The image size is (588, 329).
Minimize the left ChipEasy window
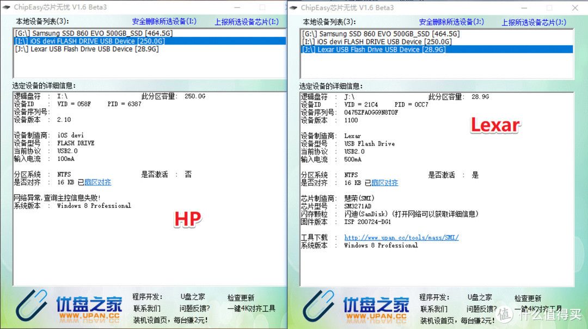point(237,7)
